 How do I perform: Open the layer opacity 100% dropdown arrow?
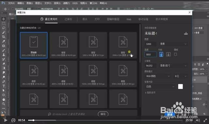click(x=207, y=69)
